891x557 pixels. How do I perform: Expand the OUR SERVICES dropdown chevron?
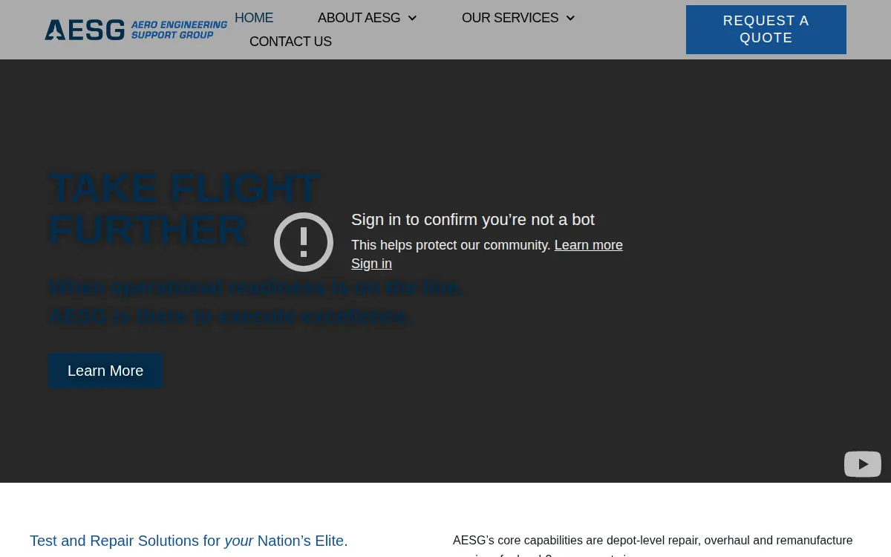click(570, 19)
